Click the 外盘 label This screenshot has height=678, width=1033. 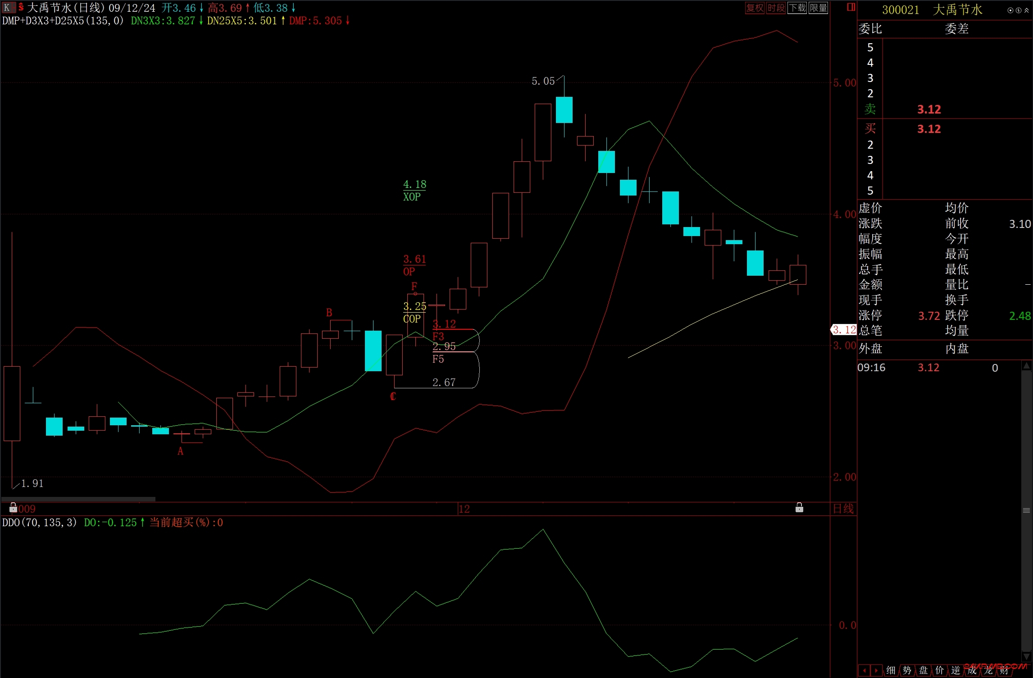(870, 349)
